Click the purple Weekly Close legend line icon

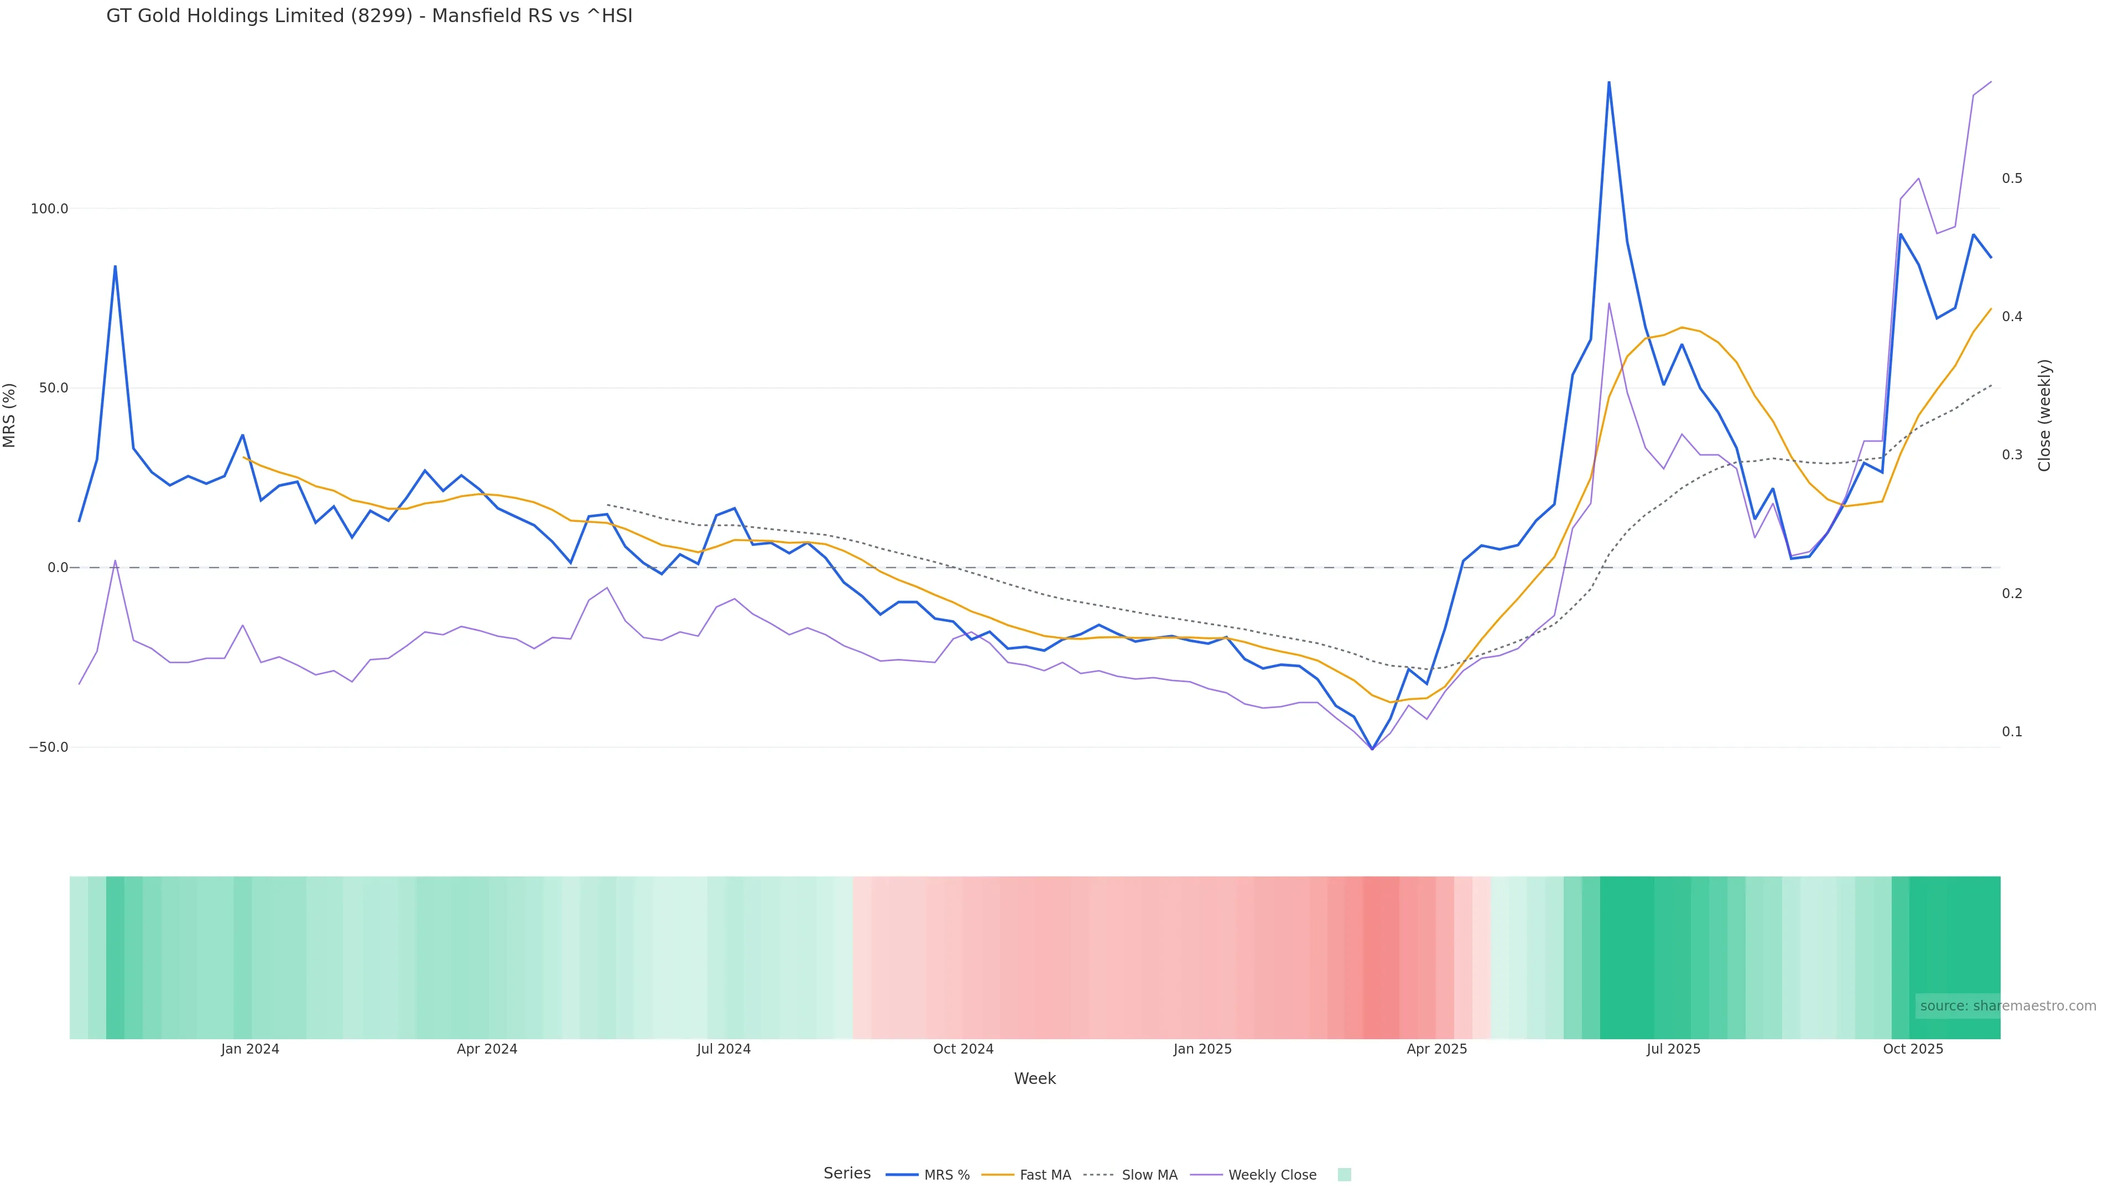point(1206,1175)
